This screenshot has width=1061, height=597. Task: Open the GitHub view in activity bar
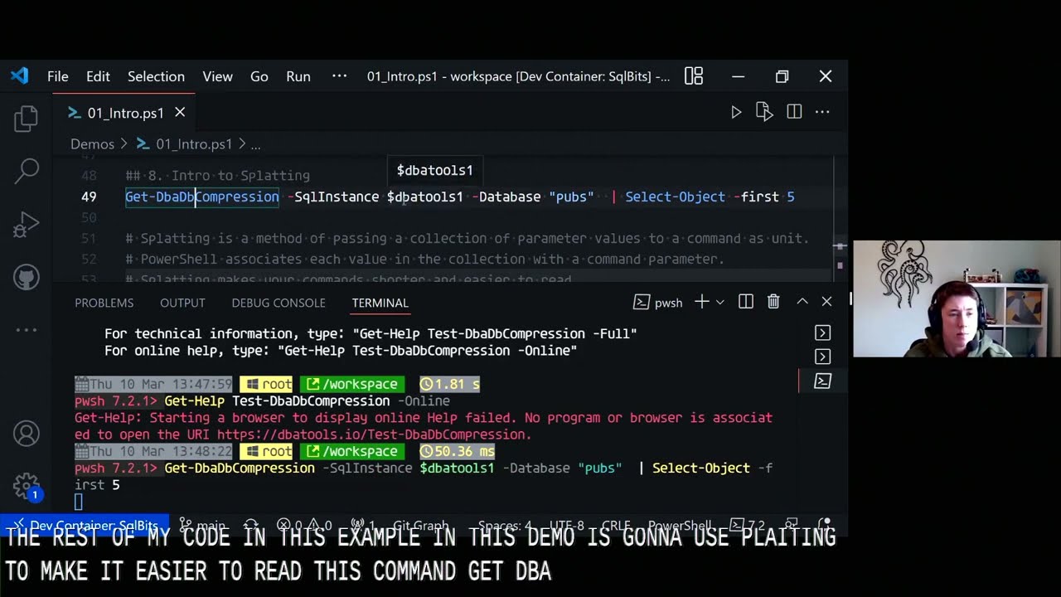[x=26, y=277]
